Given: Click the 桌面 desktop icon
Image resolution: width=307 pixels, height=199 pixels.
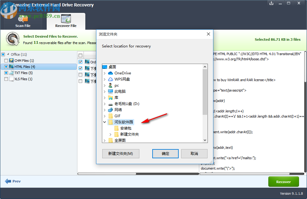Looking at the screenshot, I should click(x=105, y=67).
